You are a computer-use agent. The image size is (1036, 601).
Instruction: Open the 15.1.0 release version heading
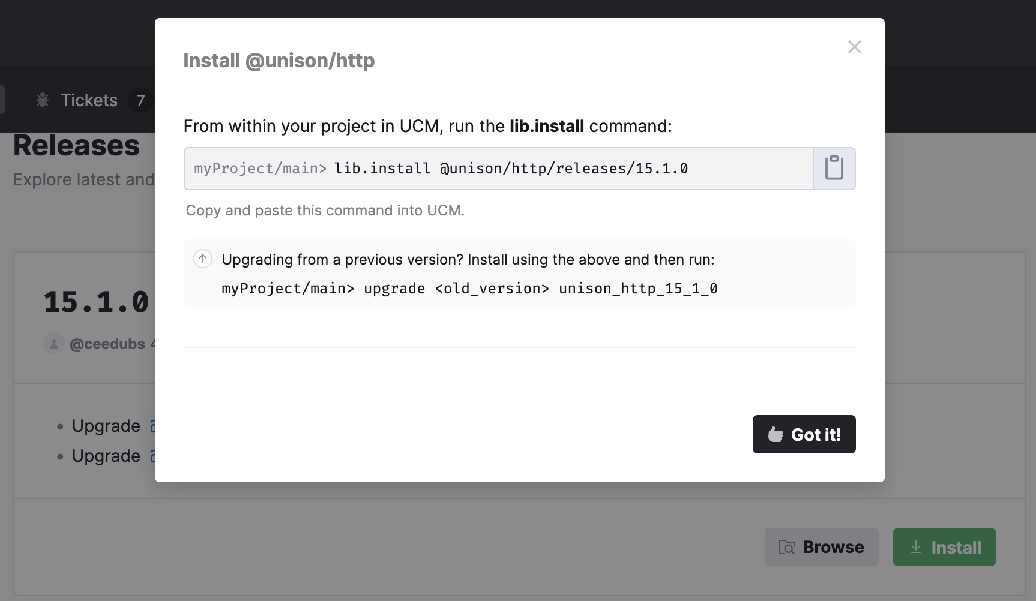click(96, 302)
